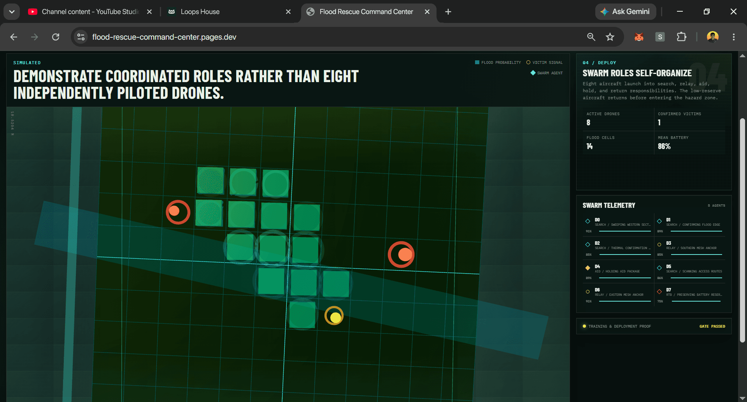Click 'SEARCH / CONFIRMING FLOOD EDGE' status text
Image resolution: width=747 pixels, height=402 pixels.
[693, 225]
